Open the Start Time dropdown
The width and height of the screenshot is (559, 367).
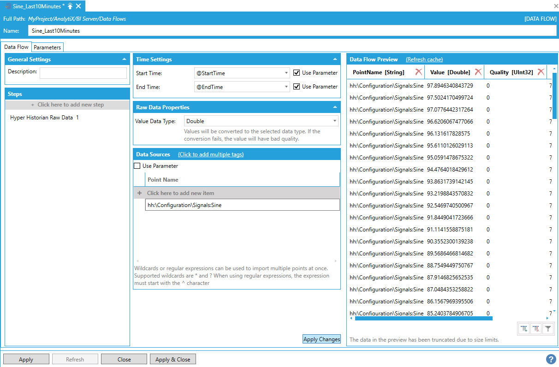pos(286,73)
